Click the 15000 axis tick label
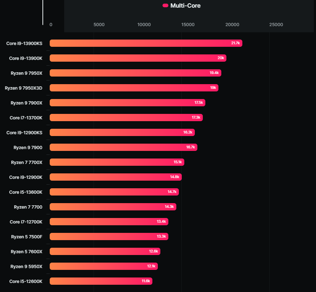Image resolution: width=316 pixels, height=292 pixels. point(188,25)
